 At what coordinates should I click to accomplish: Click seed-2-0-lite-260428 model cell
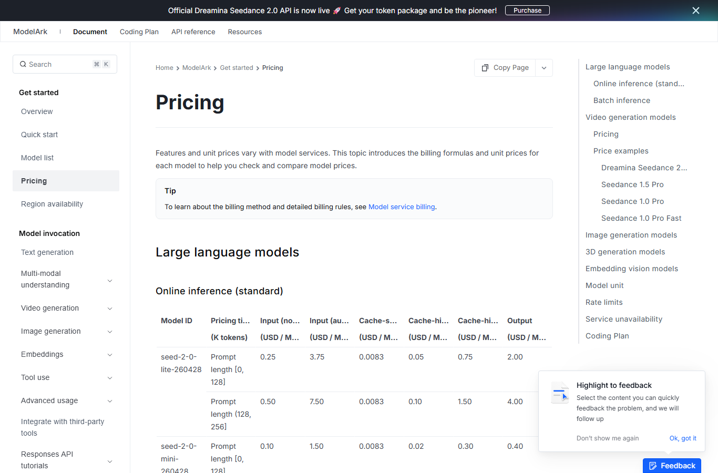[181, 363]
